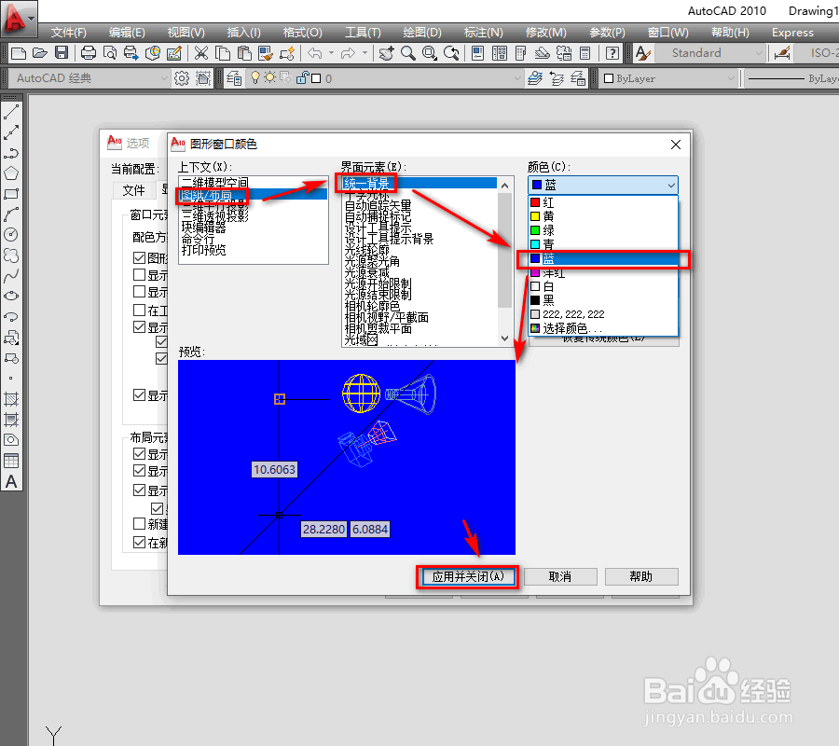Open the AutoCAD application menu logo

19,19
